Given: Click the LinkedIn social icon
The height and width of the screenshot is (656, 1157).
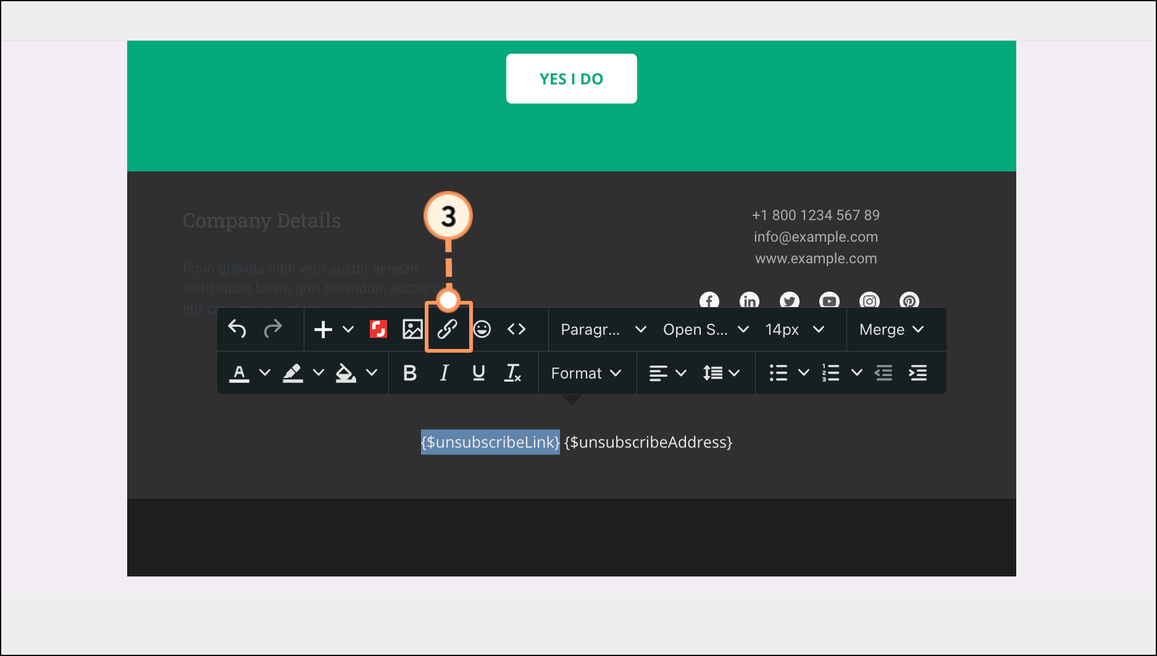Looking at the screenshot, I should [750, 300].
